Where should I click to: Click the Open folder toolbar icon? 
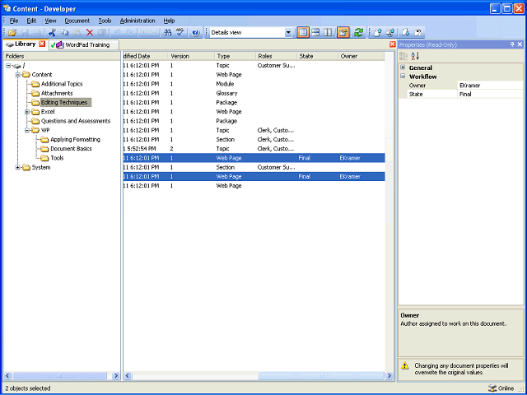(x=12, y=33)
